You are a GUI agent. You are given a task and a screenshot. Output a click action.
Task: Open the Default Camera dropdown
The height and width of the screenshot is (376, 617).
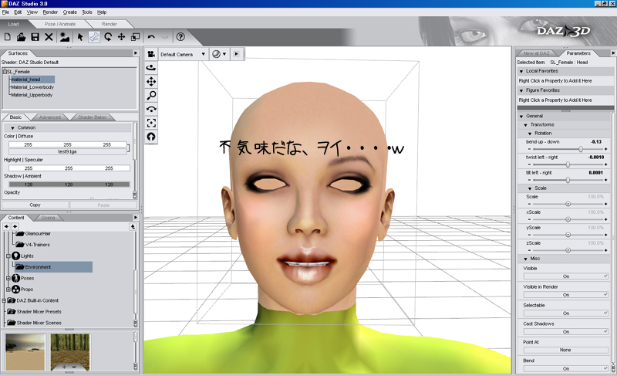pyautogui.click(x=183, y=54)
